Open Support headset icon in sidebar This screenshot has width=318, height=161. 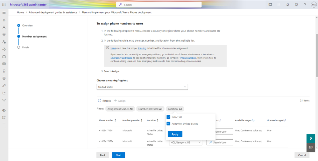tap(4, 71)
